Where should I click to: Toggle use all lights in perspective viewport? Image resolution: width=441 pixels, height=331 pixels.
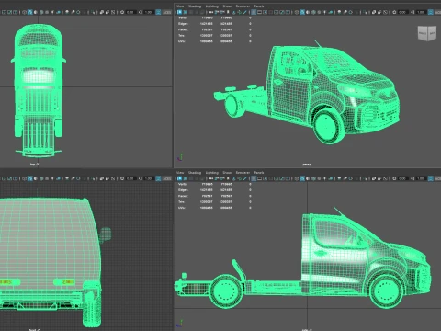pos(324,12)
